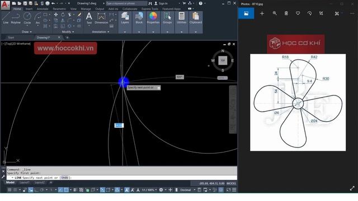Viewport: 358px width, 201px height.
Task: Click the help question mark icon
Action: click(x=200, y=3)
